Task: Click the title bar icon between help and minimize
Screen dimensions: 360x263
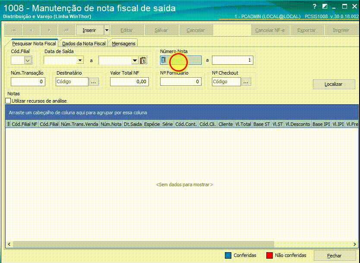Action: [x=325, y=6]
